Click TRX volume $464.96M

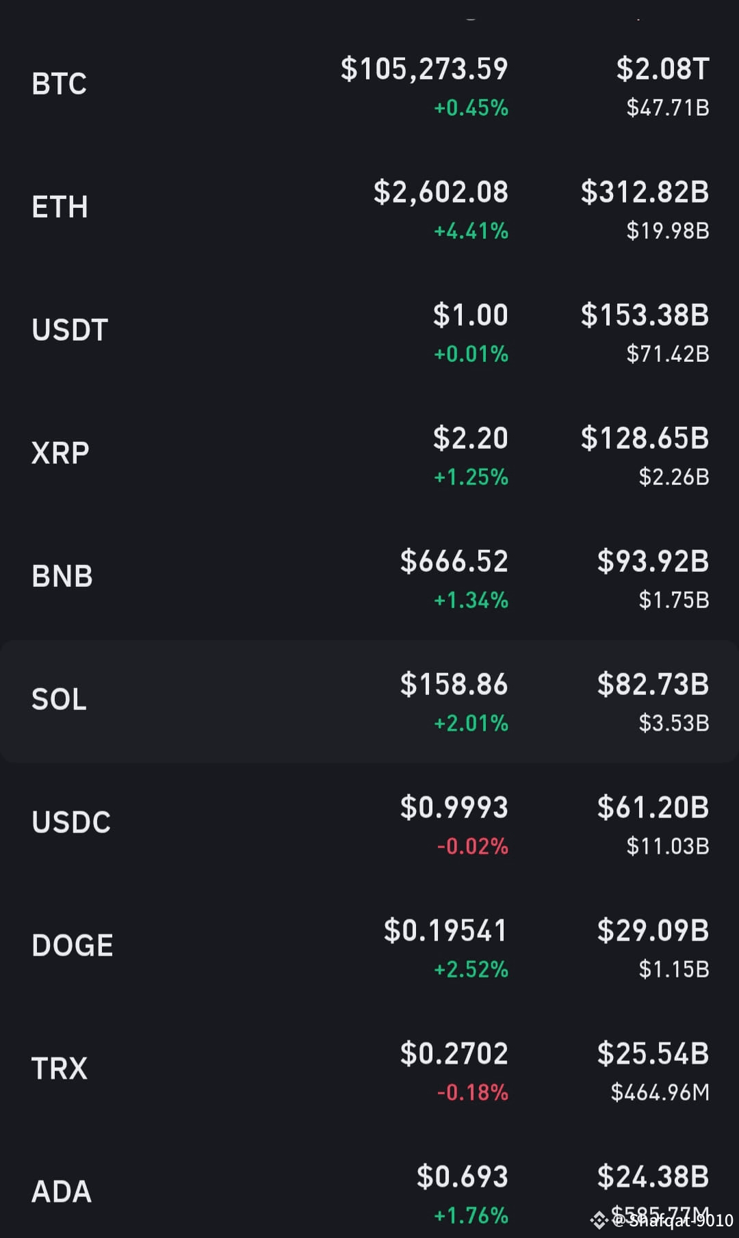point(660,1093)
